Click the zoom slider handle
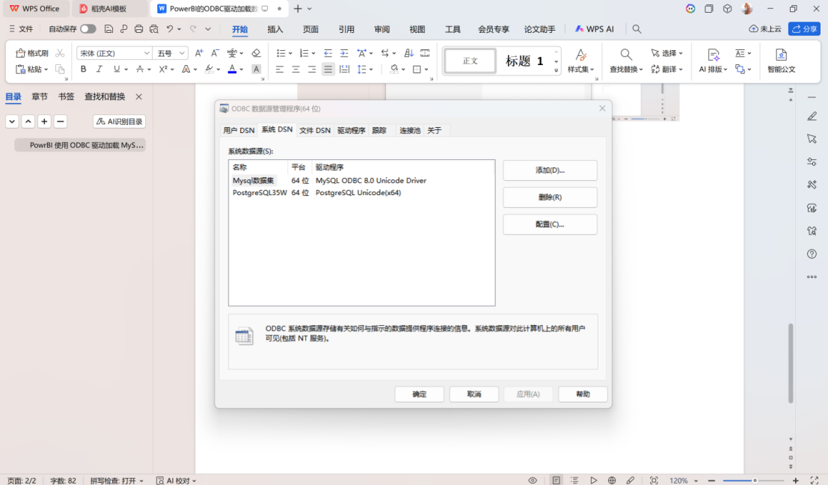 tap(755, 481)
